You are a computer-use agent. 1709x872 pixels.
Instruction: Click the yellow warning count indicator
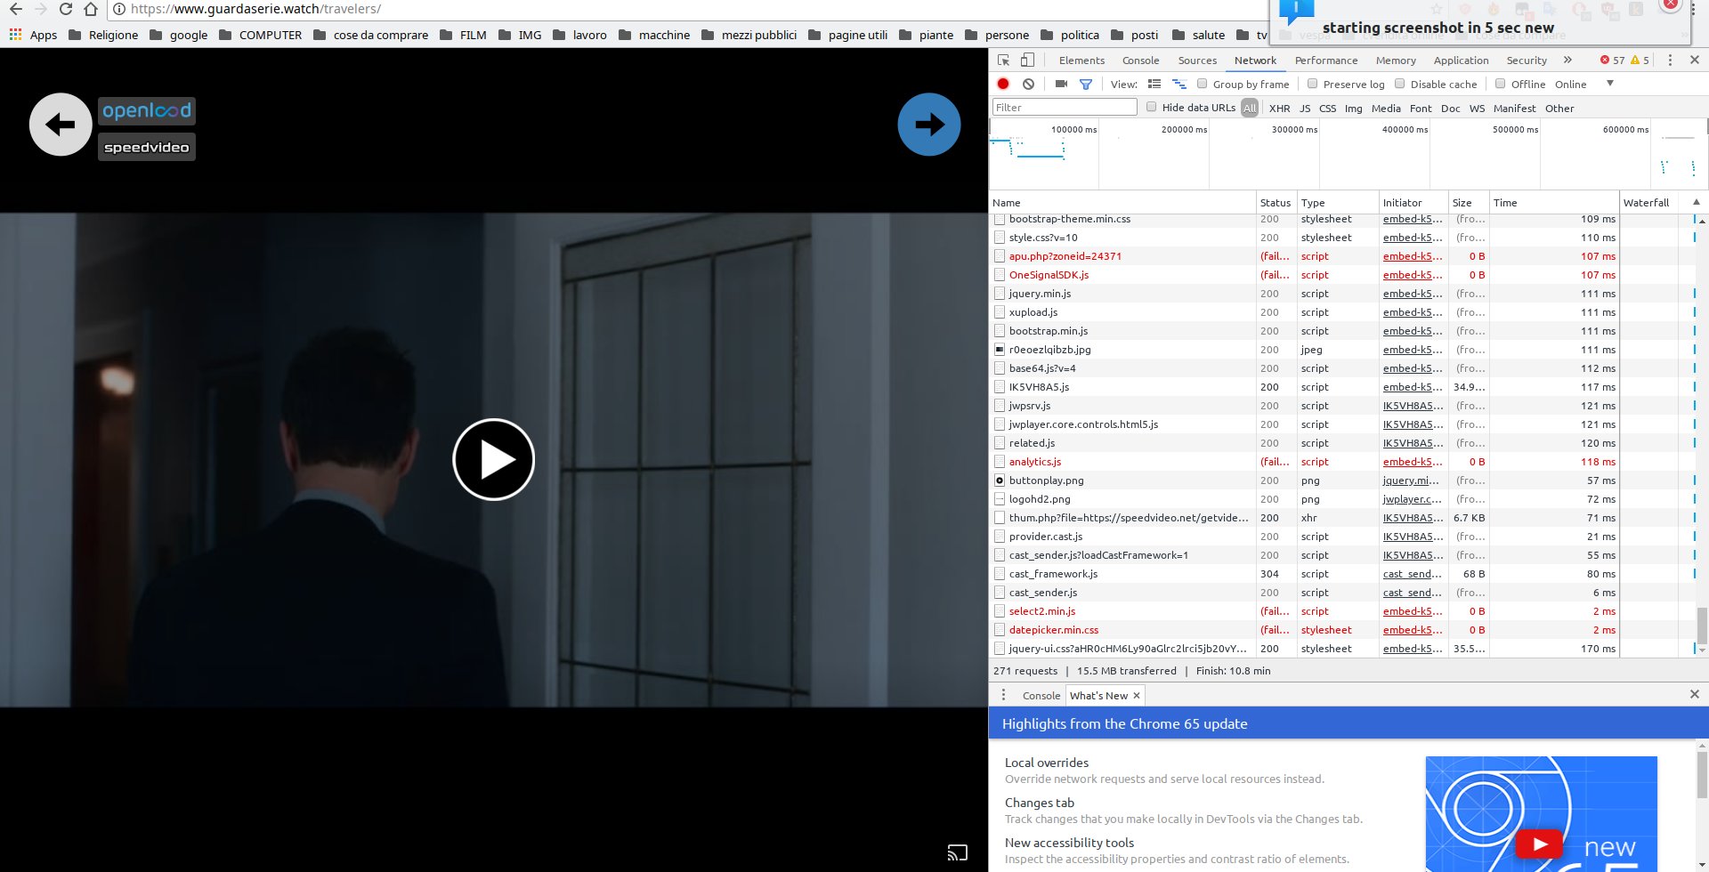tap(1640, 61)
